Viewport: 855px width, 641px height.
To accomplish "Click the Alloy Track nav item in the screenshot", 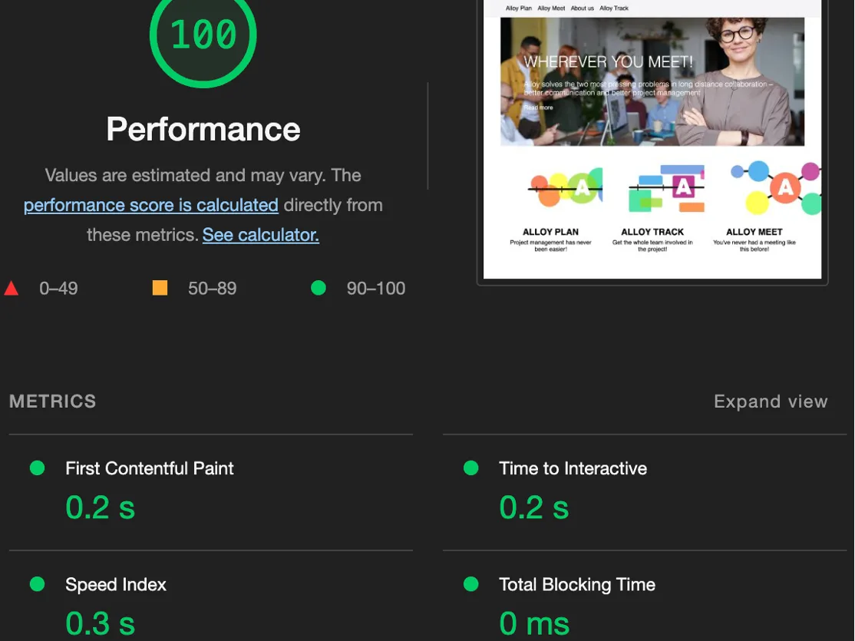I will (614, 8).
